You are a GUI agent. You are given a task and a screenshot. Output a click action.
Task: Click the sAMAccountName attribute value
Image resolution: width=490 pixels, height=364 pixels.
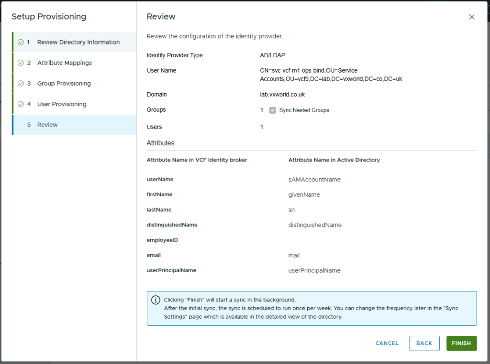tap(314, 180)
